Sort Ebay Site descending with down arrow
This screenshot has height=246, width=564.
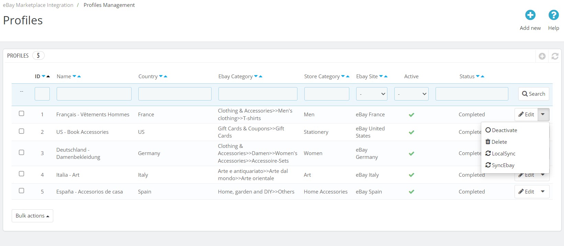[x=381, y=77]
